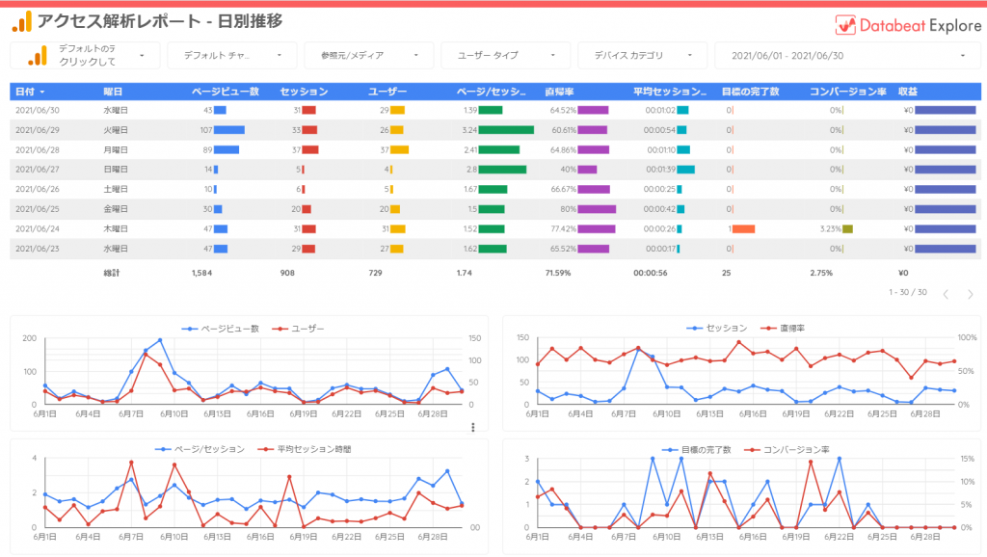987x557 pixels.
Task: Click the total pageviews value 1,584
Action: tap(202, 273)
